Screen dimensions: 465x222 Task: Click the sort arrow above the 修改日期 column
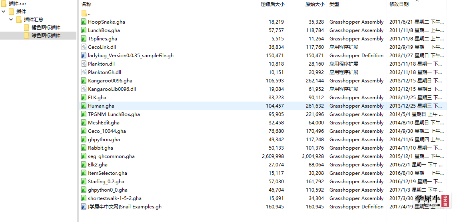(x=417, y=1)
